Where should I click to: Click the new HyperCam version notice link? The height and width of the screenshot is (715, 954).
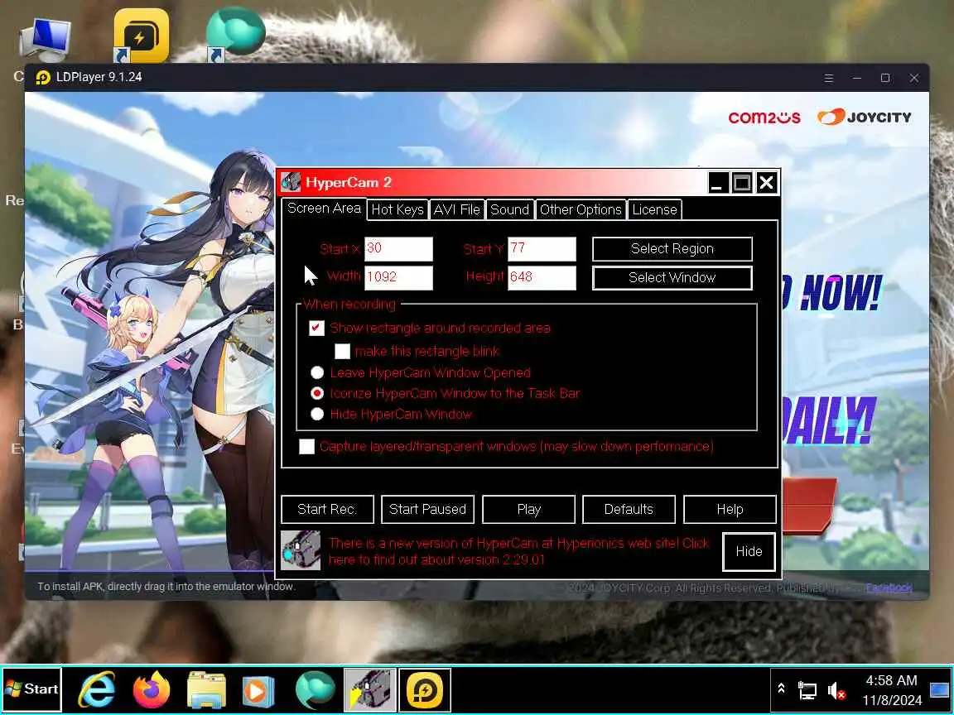point(518,551)
